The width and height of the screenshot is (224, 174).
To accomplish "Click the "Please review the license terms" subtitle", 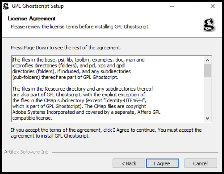I will tap(80, 26).
